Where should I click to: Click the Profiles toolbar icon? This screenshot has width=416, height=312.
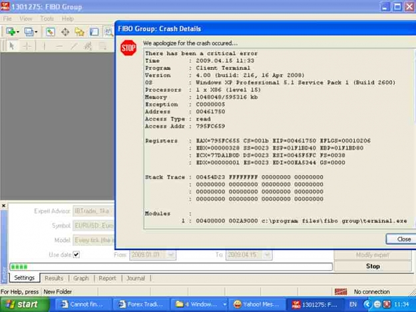[29, 32]
